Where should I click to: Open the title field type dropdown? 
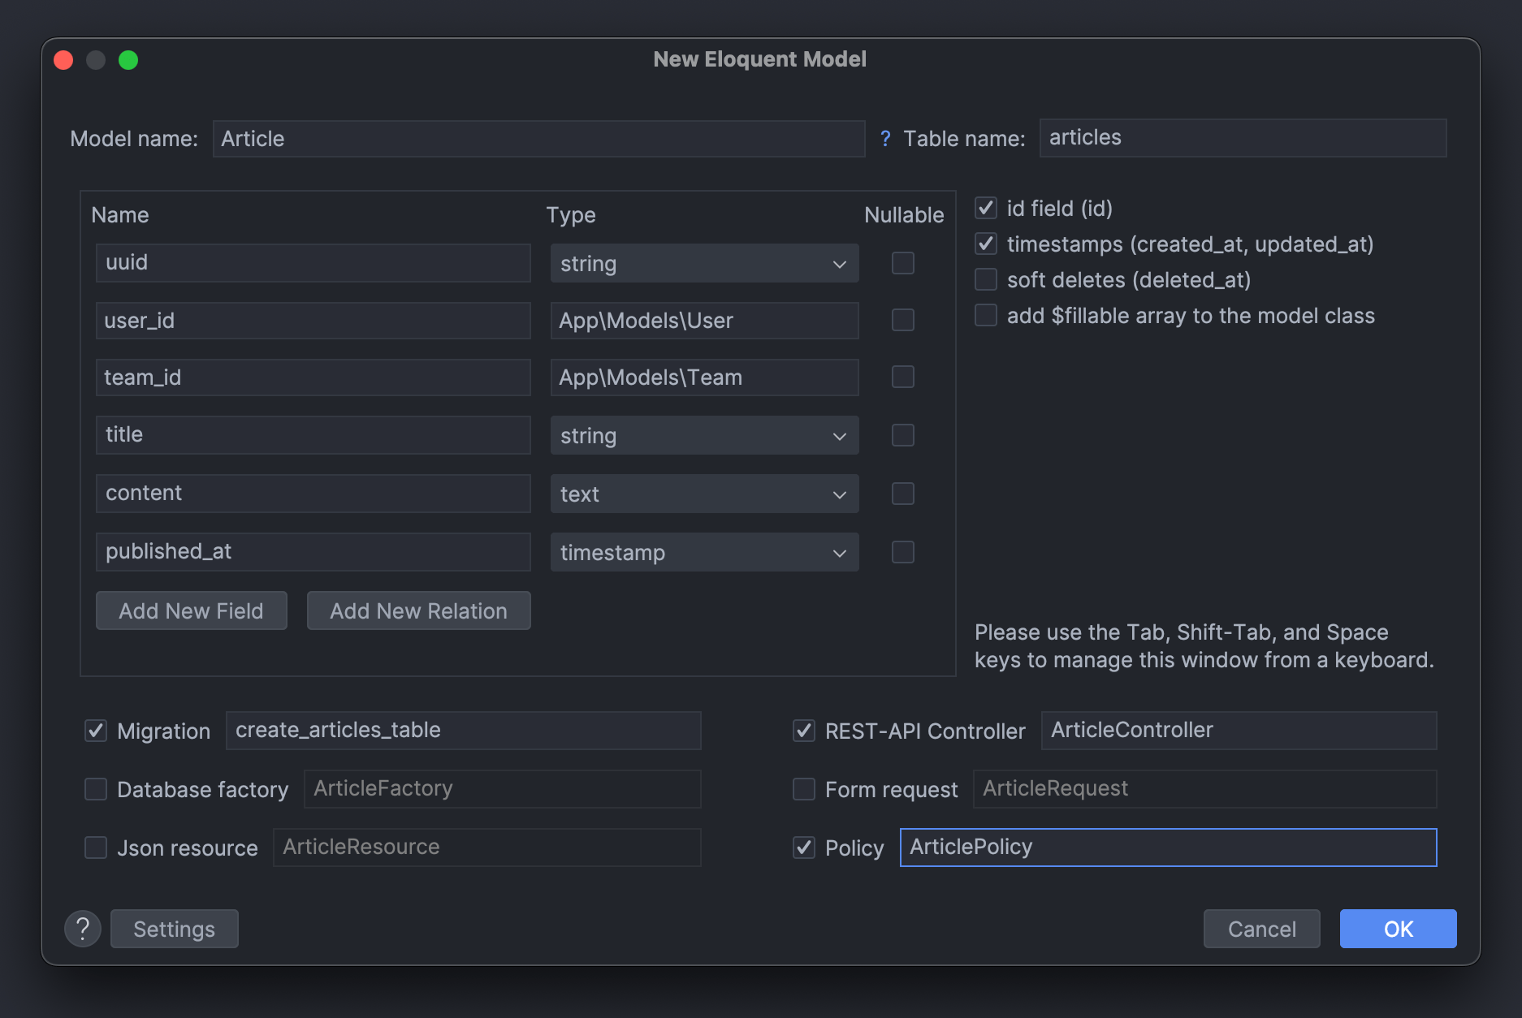839,435
